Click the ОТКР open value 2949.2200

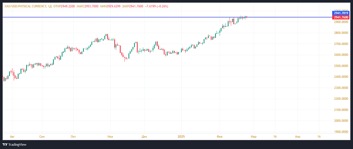(69, 6)
